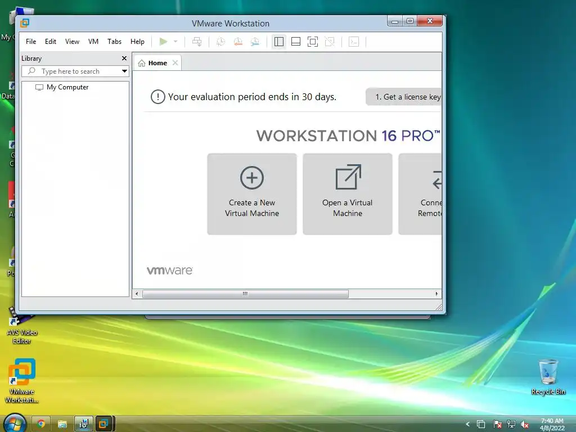Viewport: 576px width, 432px height.
Task: Open the File menu
Action: [31, 42]
